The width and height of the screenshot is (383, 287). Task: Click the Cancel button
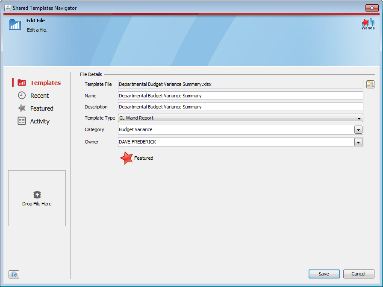point(359,274)
